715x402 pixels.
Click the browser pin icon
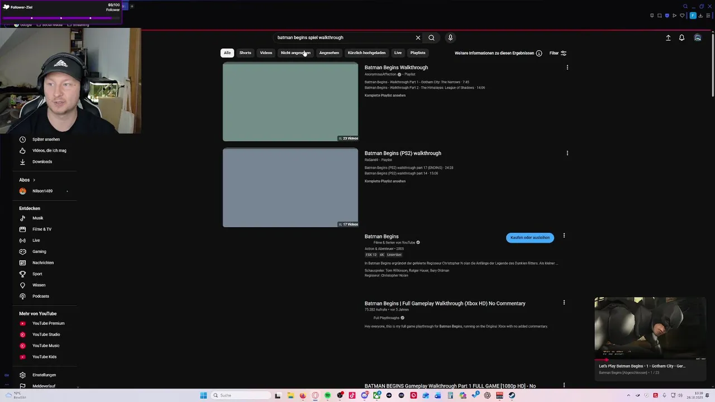point(652,16)
